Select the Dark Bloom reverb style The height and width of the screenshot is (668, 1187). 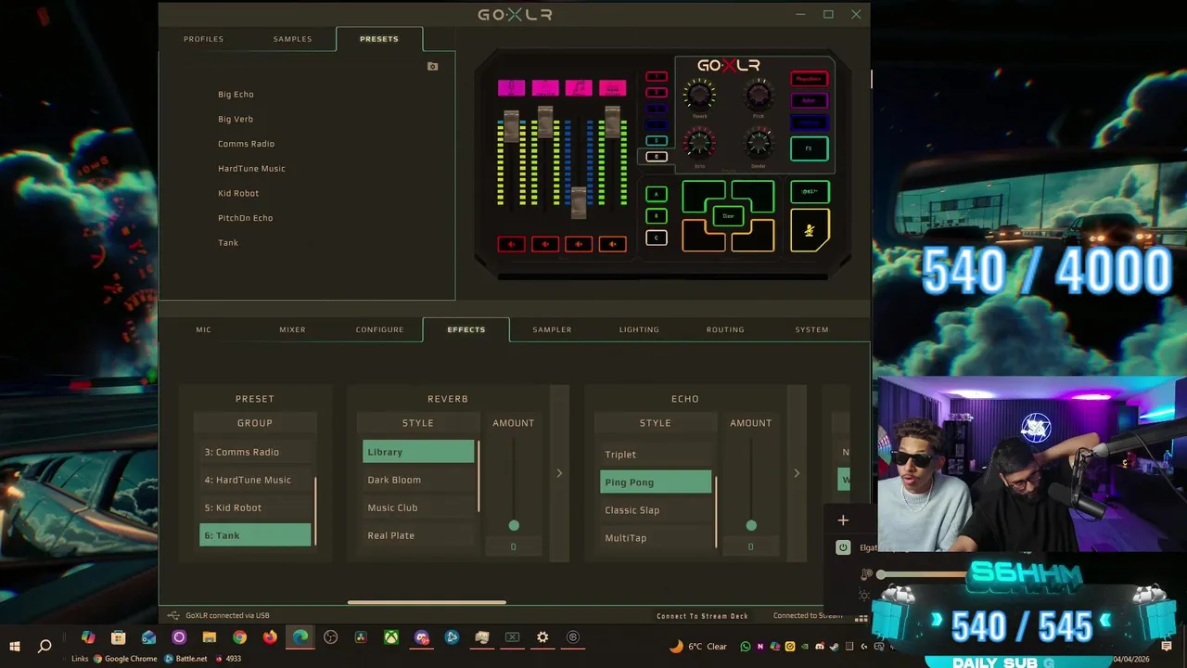[x=418, y=480]
